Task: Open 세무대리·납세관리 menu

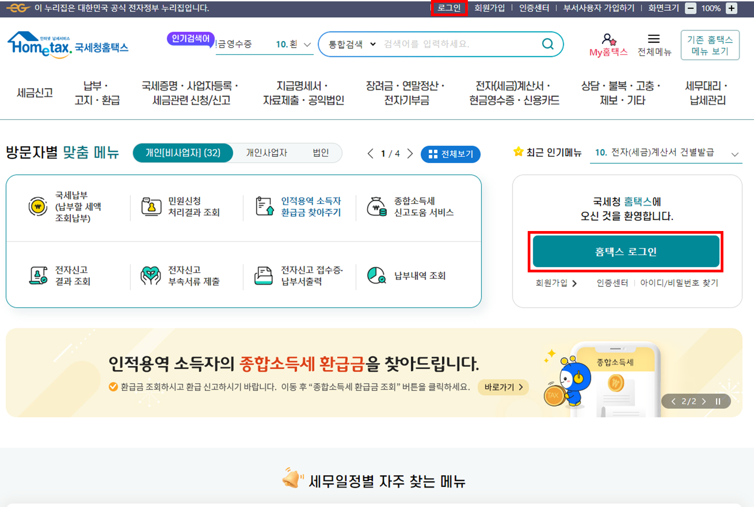Action: 707,93
